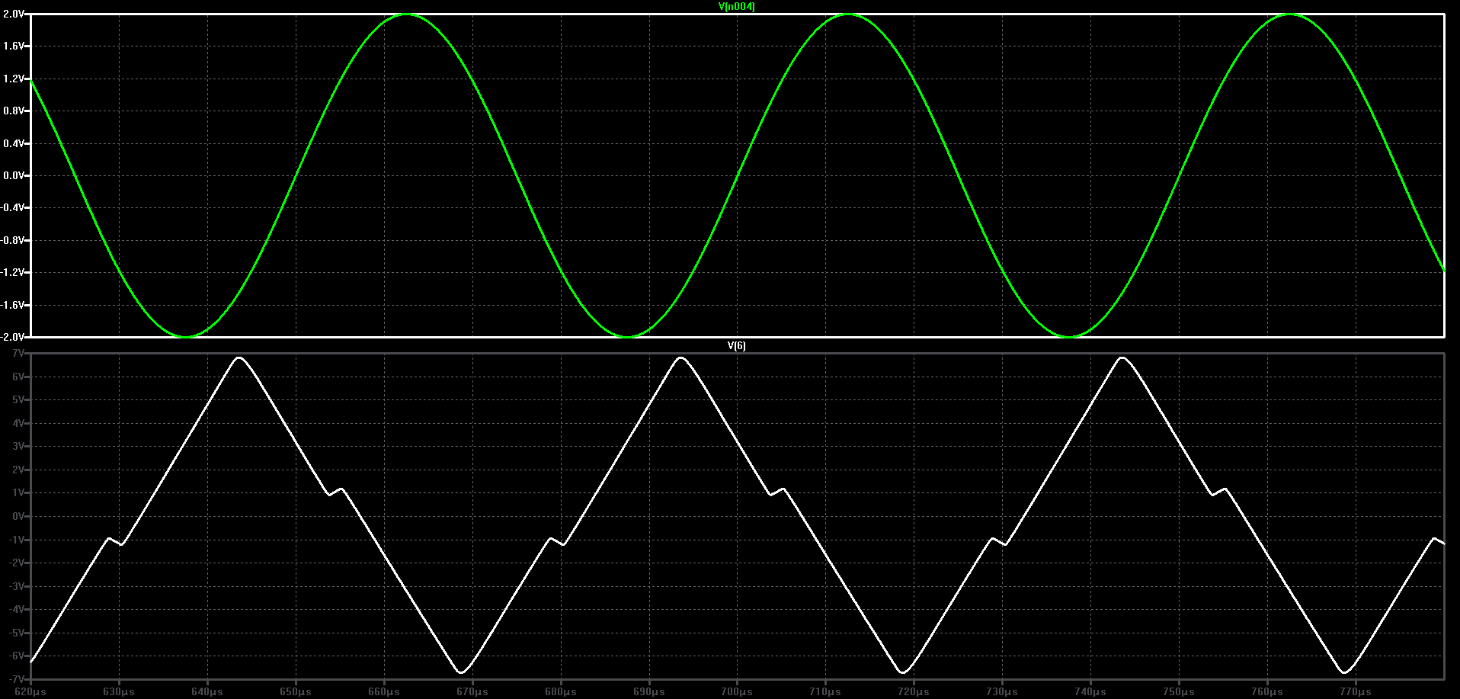This screenshot has height=699, width=1460.
Task: Click the 750µs time tick
Action: [x=1179, y=692]
